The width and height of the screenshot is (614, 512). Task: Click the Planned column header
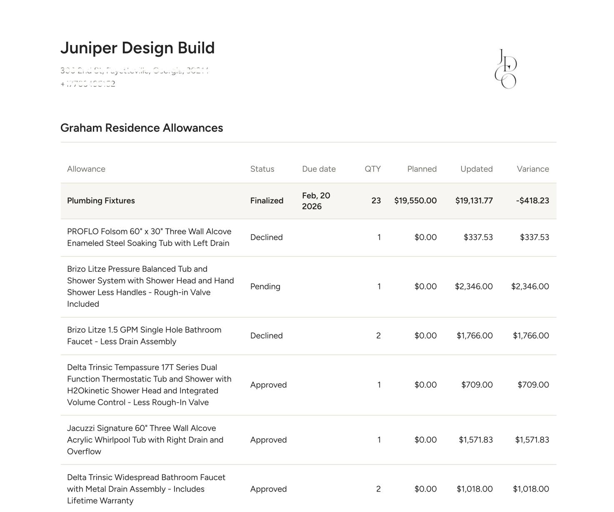coord(422,169)
